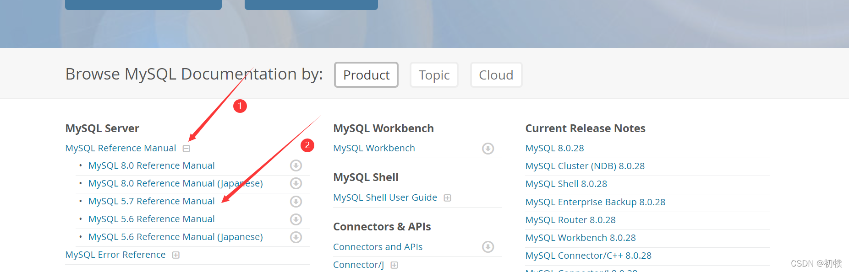Open MySQL Enterprise Backup 8.0.28 release notes
The image size is (849, 272).
pos(595,202)
